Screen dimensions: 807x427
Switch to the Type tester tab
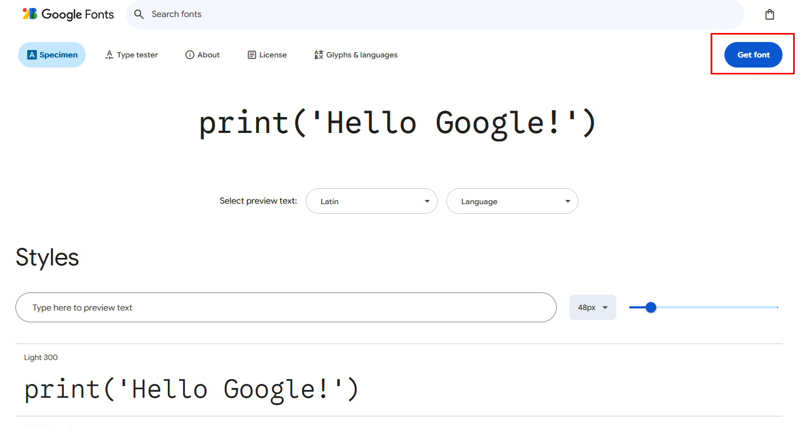[x=137, y=55]
